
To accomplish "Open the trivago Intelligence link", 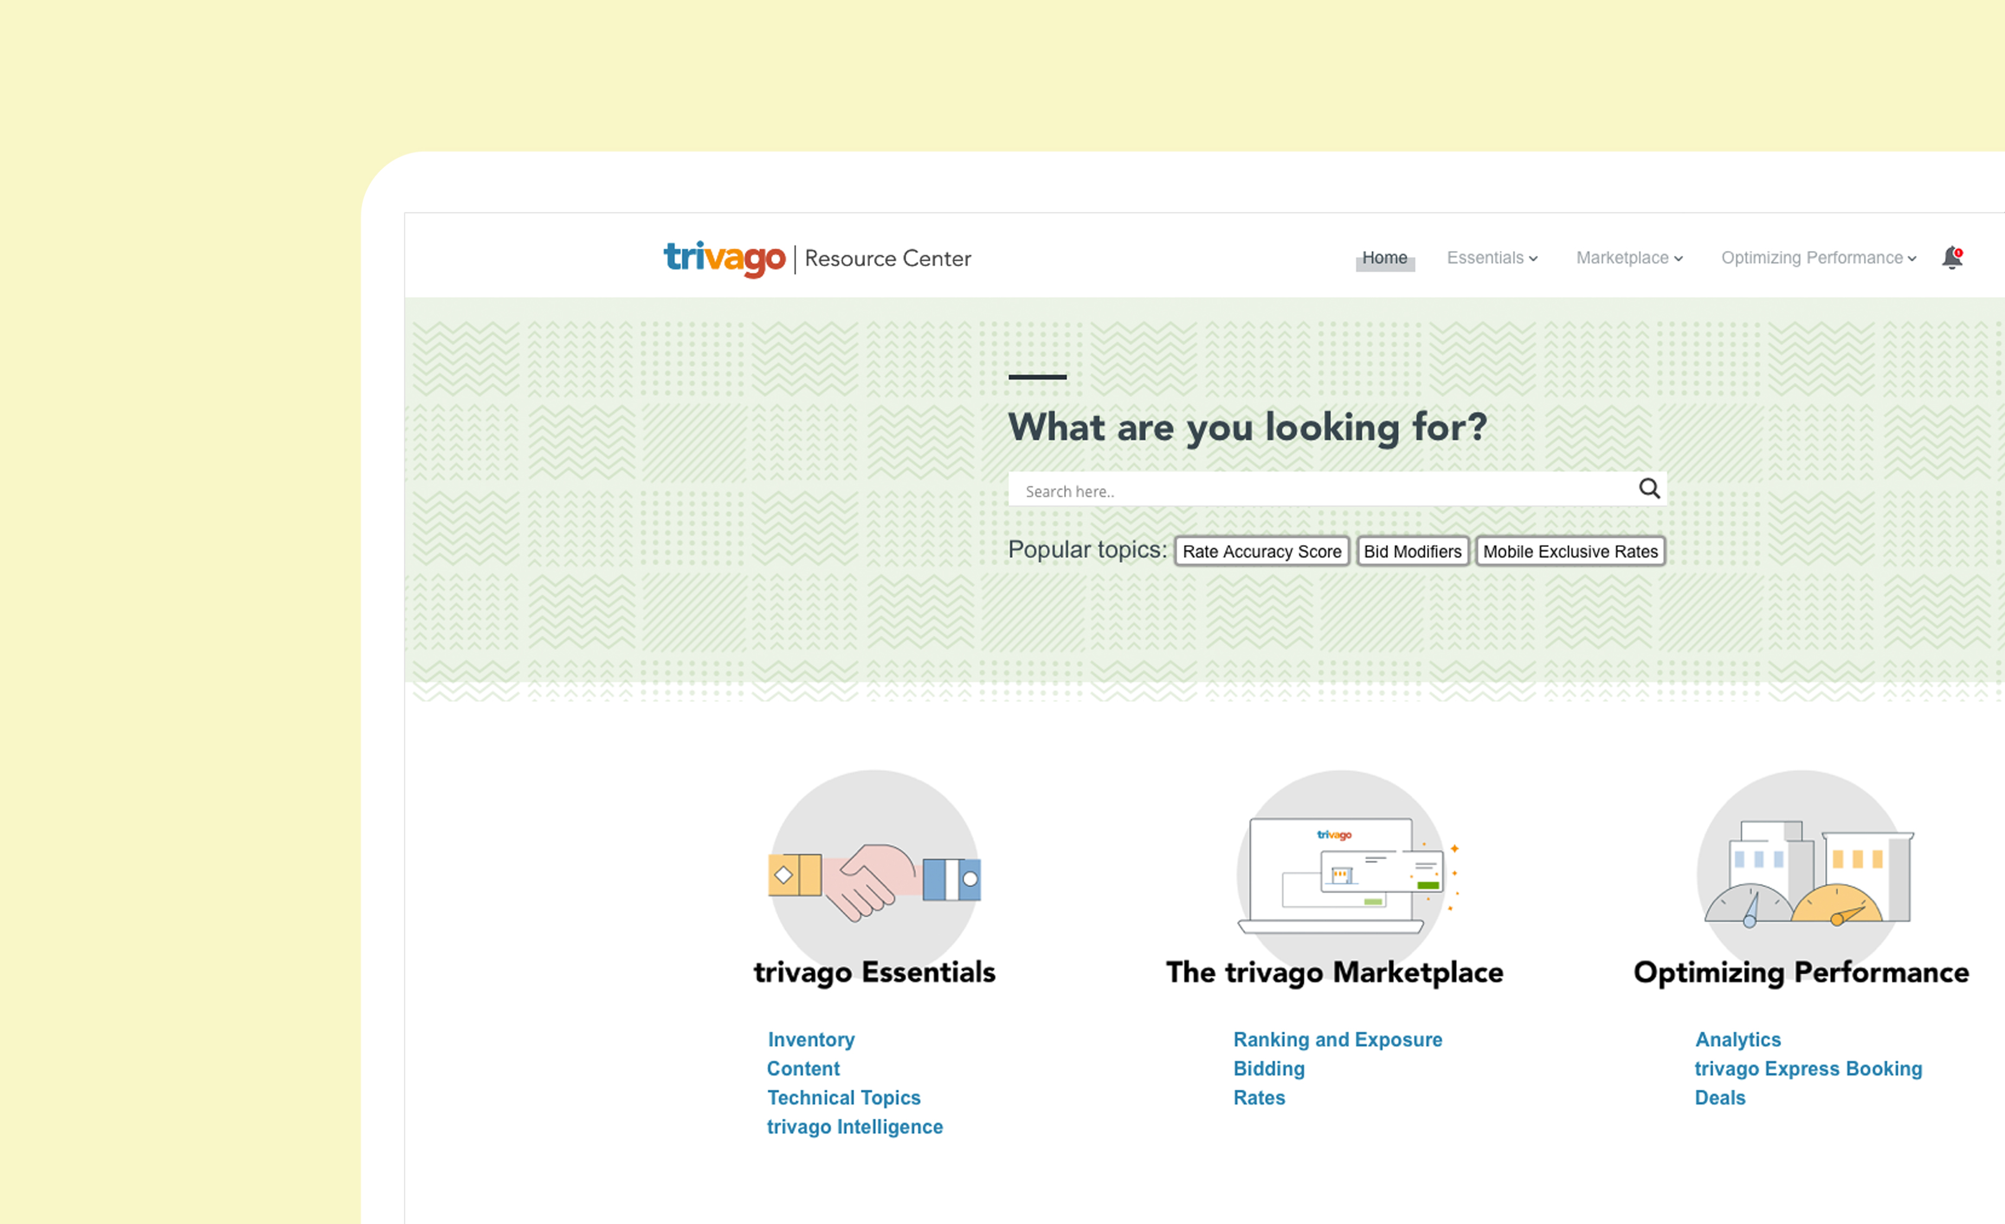I will 855,1127.
